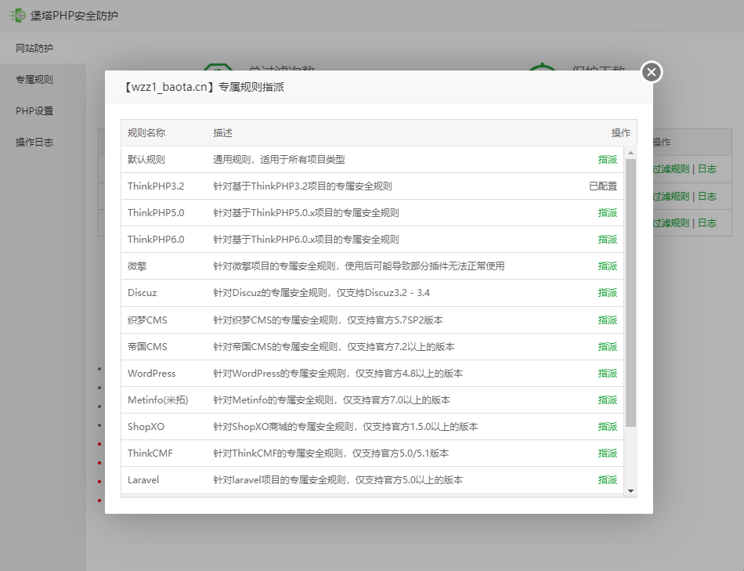Open PHP设置 in the sidebar
This screenshot has width=744, height=571.
pos(34,110)
